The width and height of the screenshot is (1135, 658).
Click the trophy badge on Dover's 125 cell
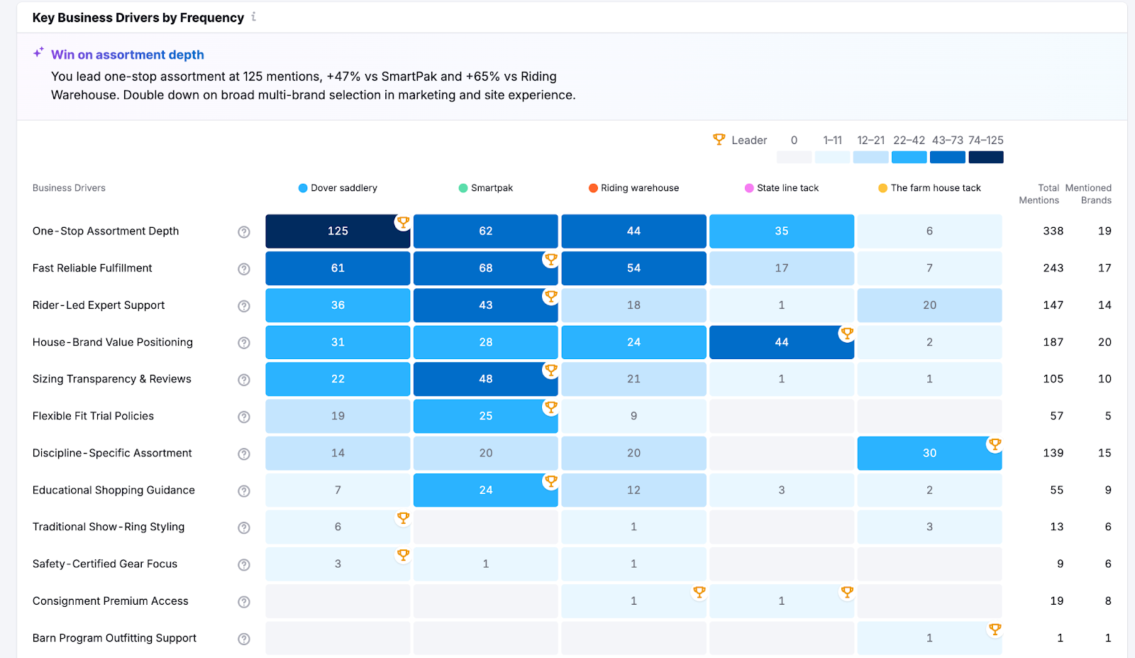[403, 222]
